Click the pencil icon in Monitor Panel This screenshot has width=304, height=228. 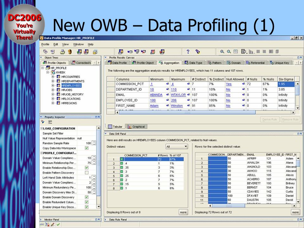pyautogui.click(x=53, y=225)
